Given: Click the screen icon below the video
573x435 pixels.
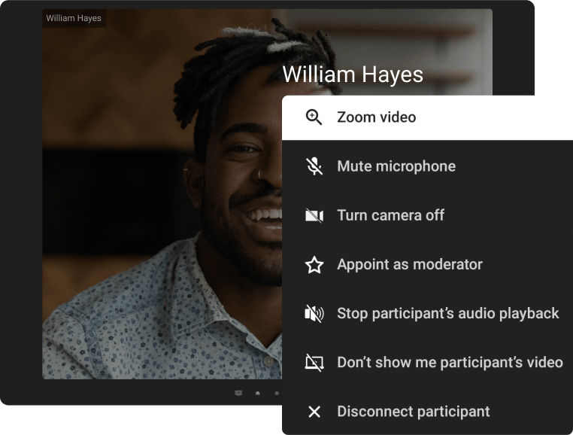Looking at the screenshot, I should pos(238,392).
